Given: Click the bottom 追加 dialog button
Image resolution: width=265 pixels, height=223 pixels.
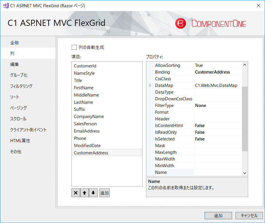Looking at the screenshot, I should [218, 215].
